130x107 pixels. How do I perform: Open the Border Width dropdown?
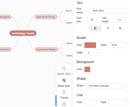pyautogui.click(x=93, y=53)
